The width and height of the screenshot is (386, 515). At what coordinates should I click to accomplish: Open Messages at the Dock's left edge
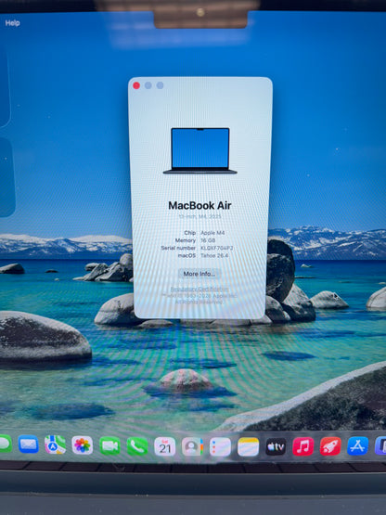5,444
